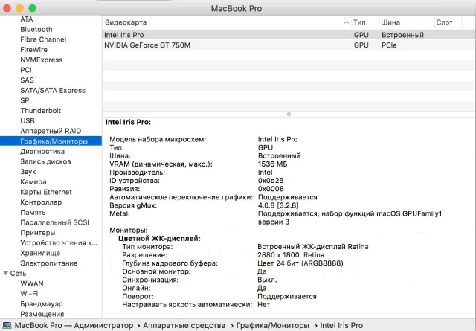
Task: Collapse the Сеть section disclosure triangle
Action: [5, 273]
